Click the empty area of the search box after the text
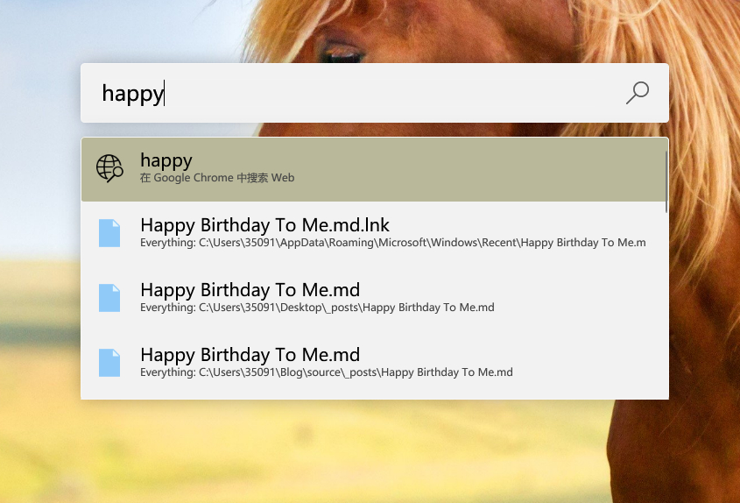The width and height of the screenshot is (740, 503). (394, 93)
